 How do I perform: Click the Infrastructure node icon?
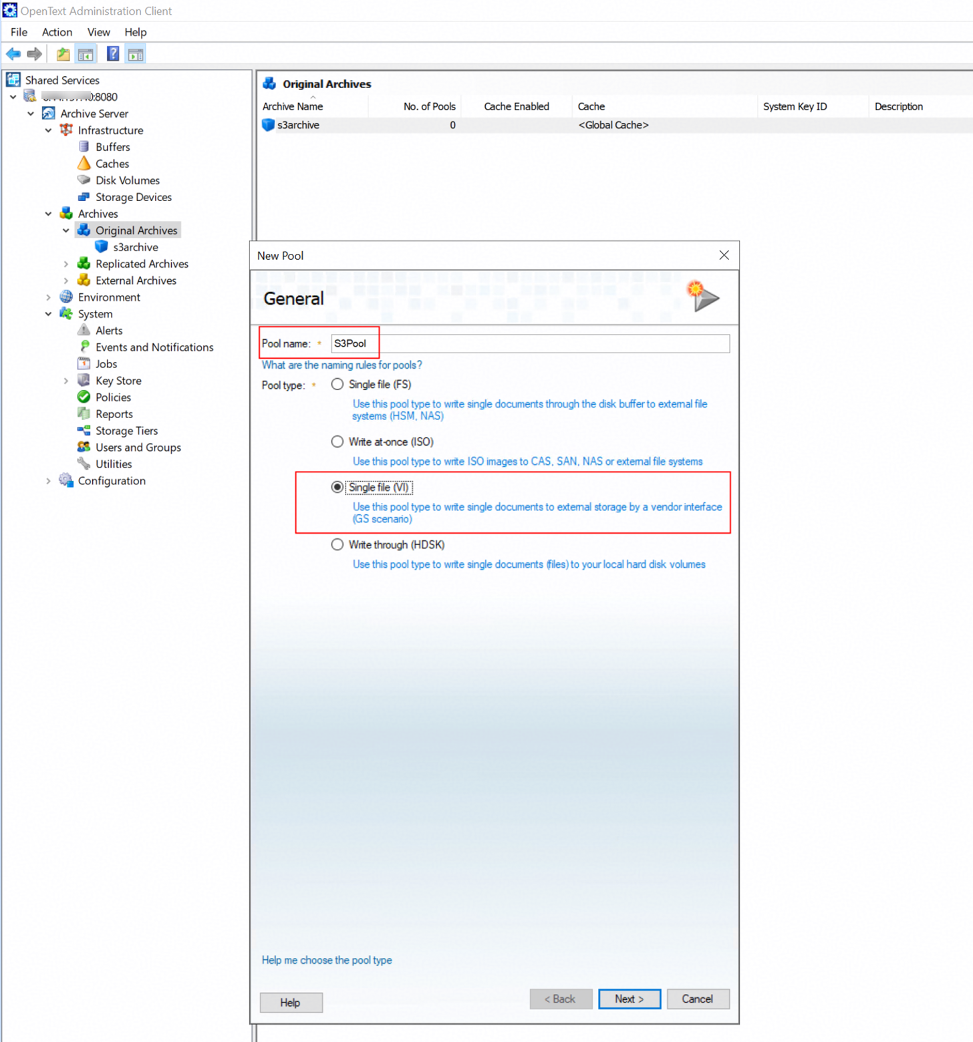pos(66,130)
